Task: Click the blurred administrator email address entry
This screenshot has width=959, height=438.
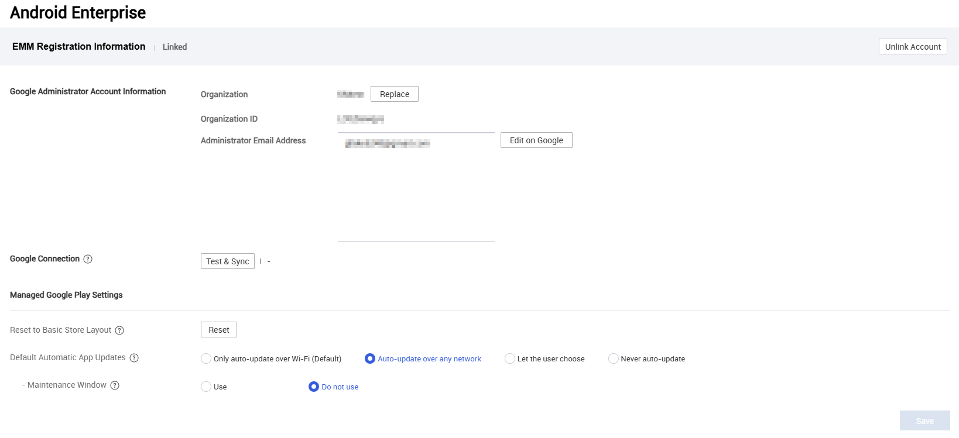Action: pyautogui.click(x=388, y=143)
